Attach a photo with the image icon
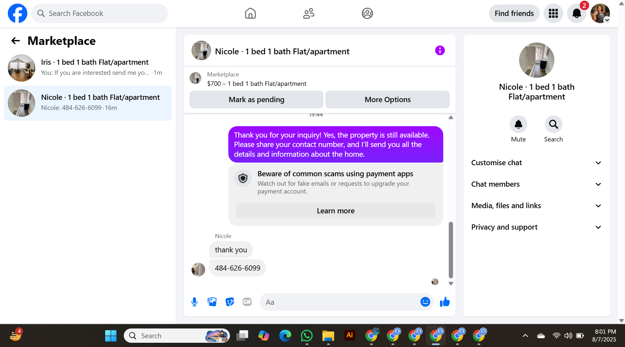The width and height of the screenshot is (625, 347). click(x=212, y=302)
